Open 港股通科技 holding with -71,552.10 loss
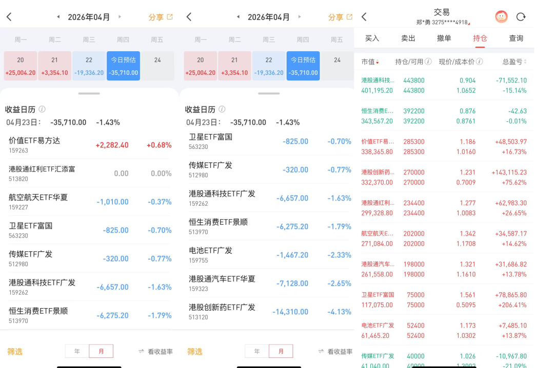The image size is (554, 368). (444, 85)
